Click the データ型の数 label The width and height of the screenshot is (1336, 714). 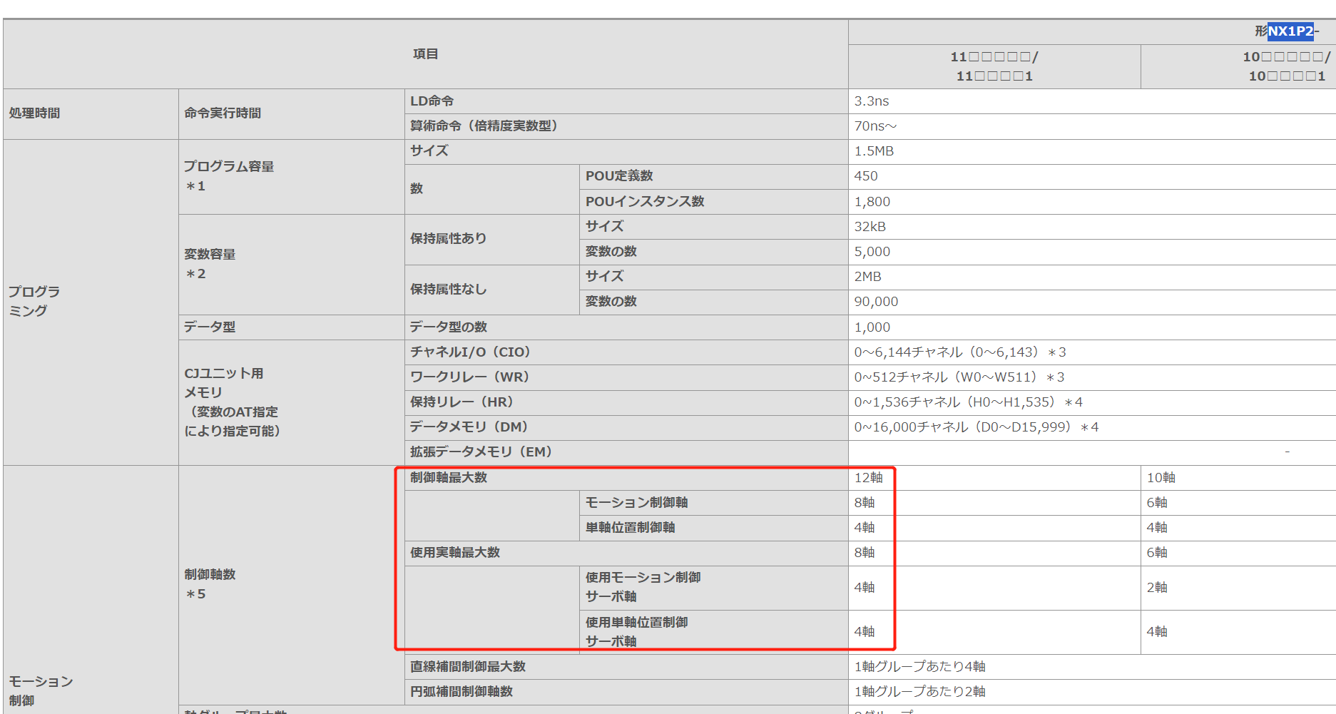pos(448,327)
